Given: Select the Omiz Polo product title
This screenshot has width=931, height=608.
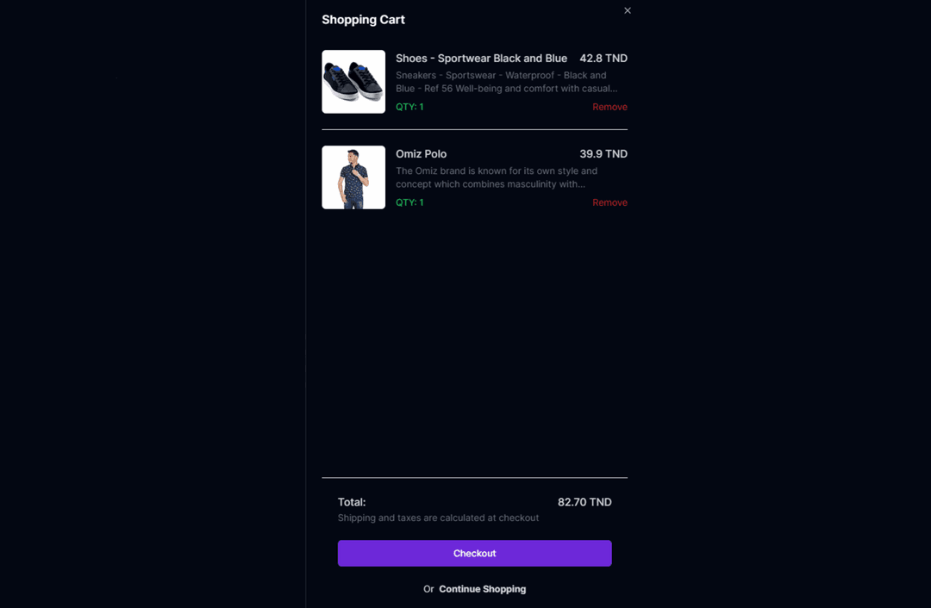Looking at the screenshot, I should [x=421, y=154].
